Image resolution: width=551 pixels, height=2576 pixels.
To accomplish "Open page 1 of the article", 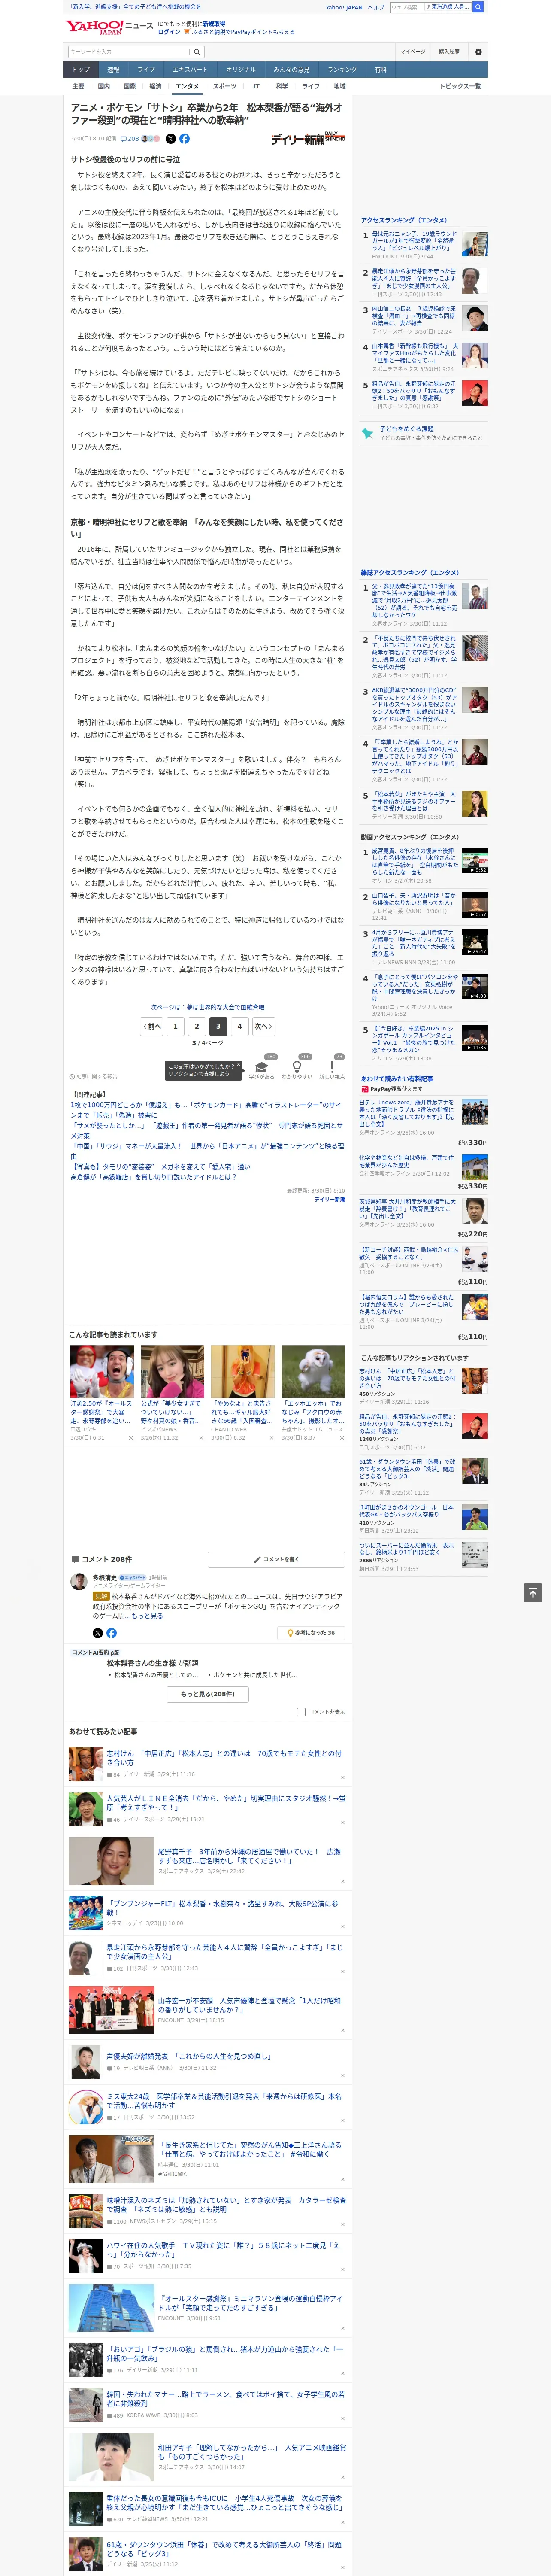I will click(175, 1026).
